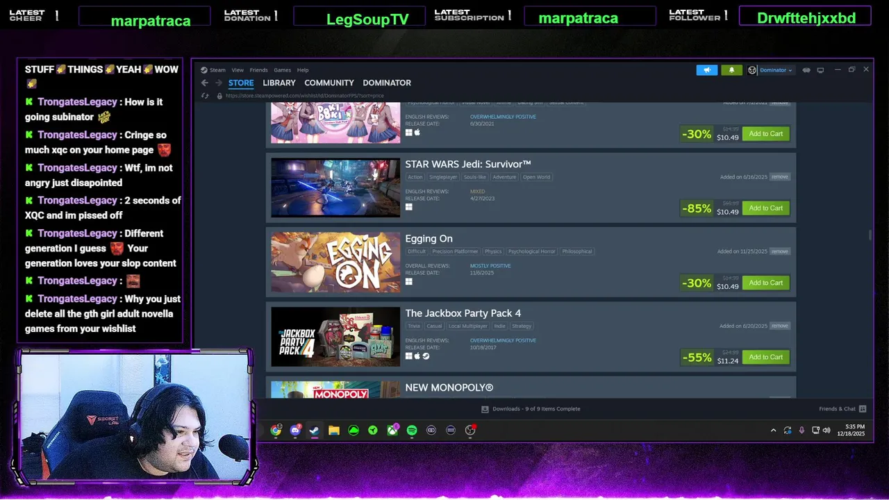Image resolution: width=889 pixels, height=500 pixels.
Task: Go forward with the forward arrow
Action: tap(218, 83)
